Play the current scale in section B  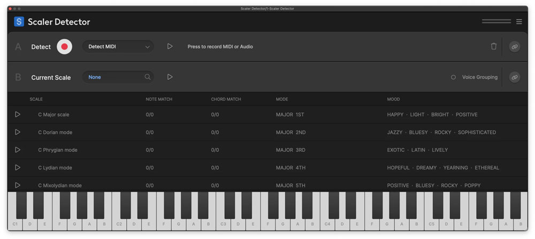click(x=170, y=77)
